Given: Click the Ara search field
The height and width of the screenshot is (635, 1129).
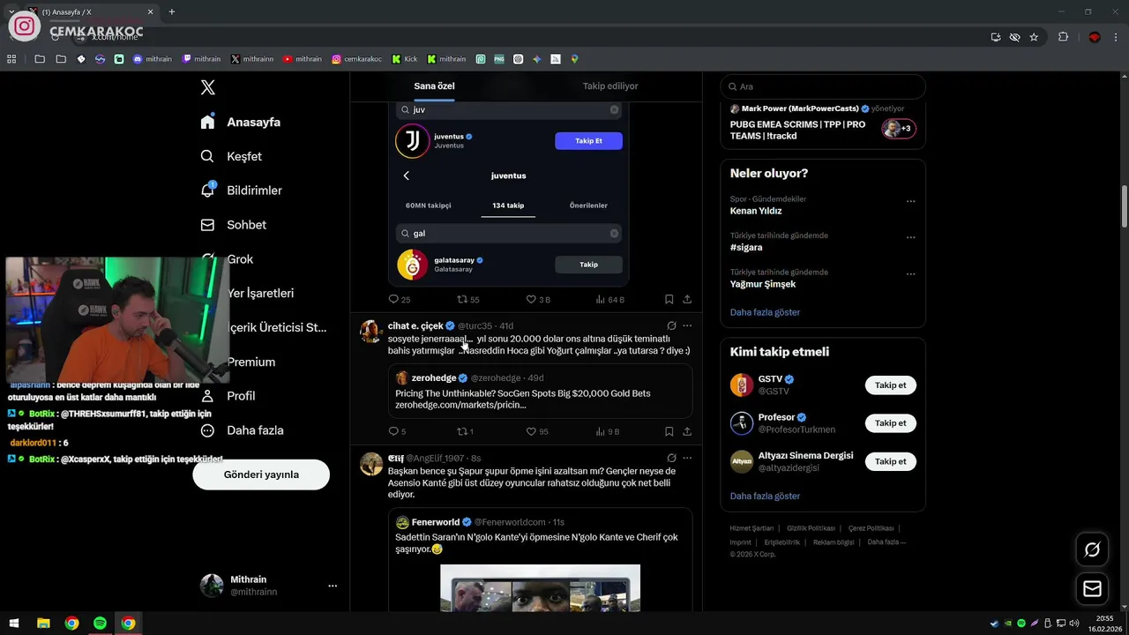Looking at the screenshot, I should click(x=823, y=86).
